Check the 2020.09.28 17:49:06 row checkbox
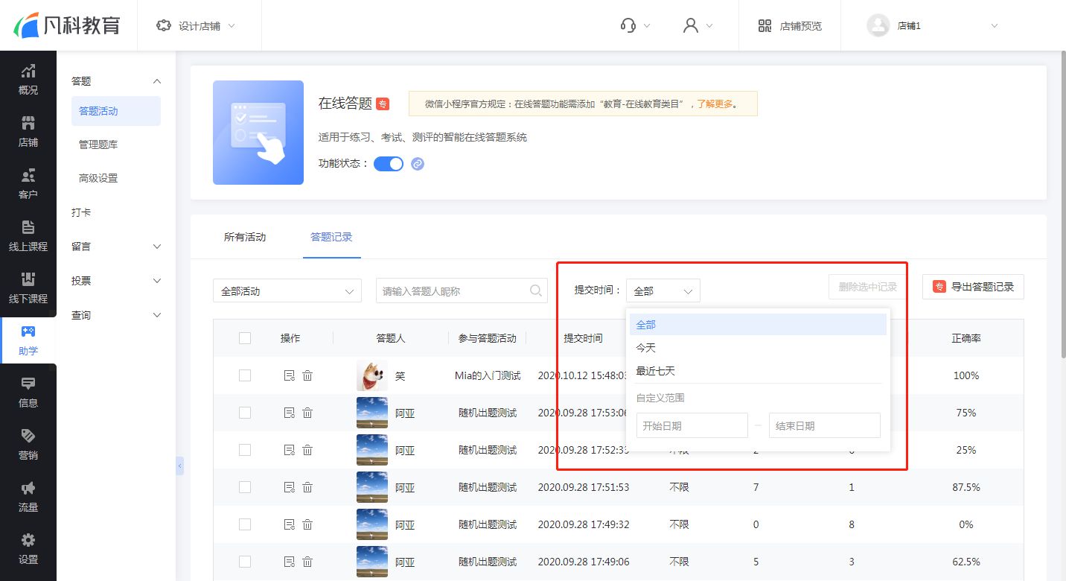Screen dimensions: 1066x581 click(245, 562)
